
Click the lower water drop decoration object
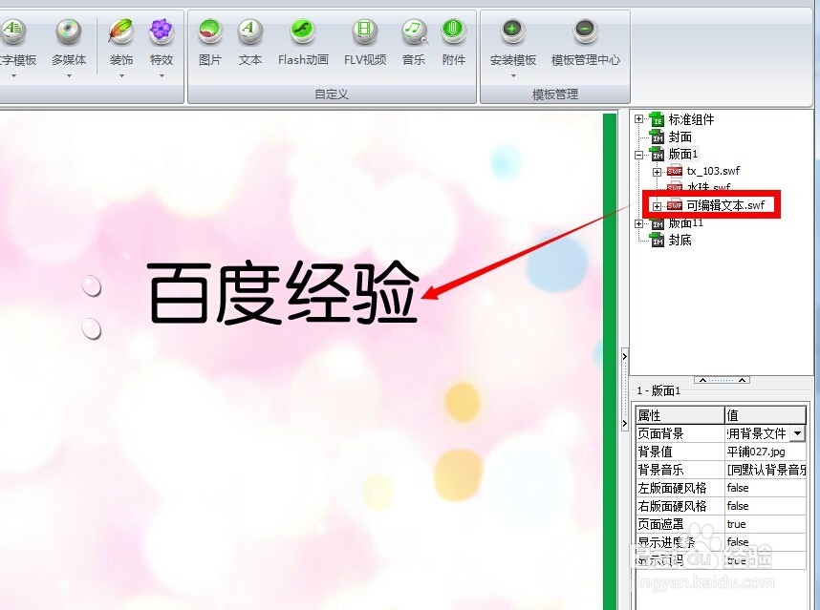[x=92, y=328]
